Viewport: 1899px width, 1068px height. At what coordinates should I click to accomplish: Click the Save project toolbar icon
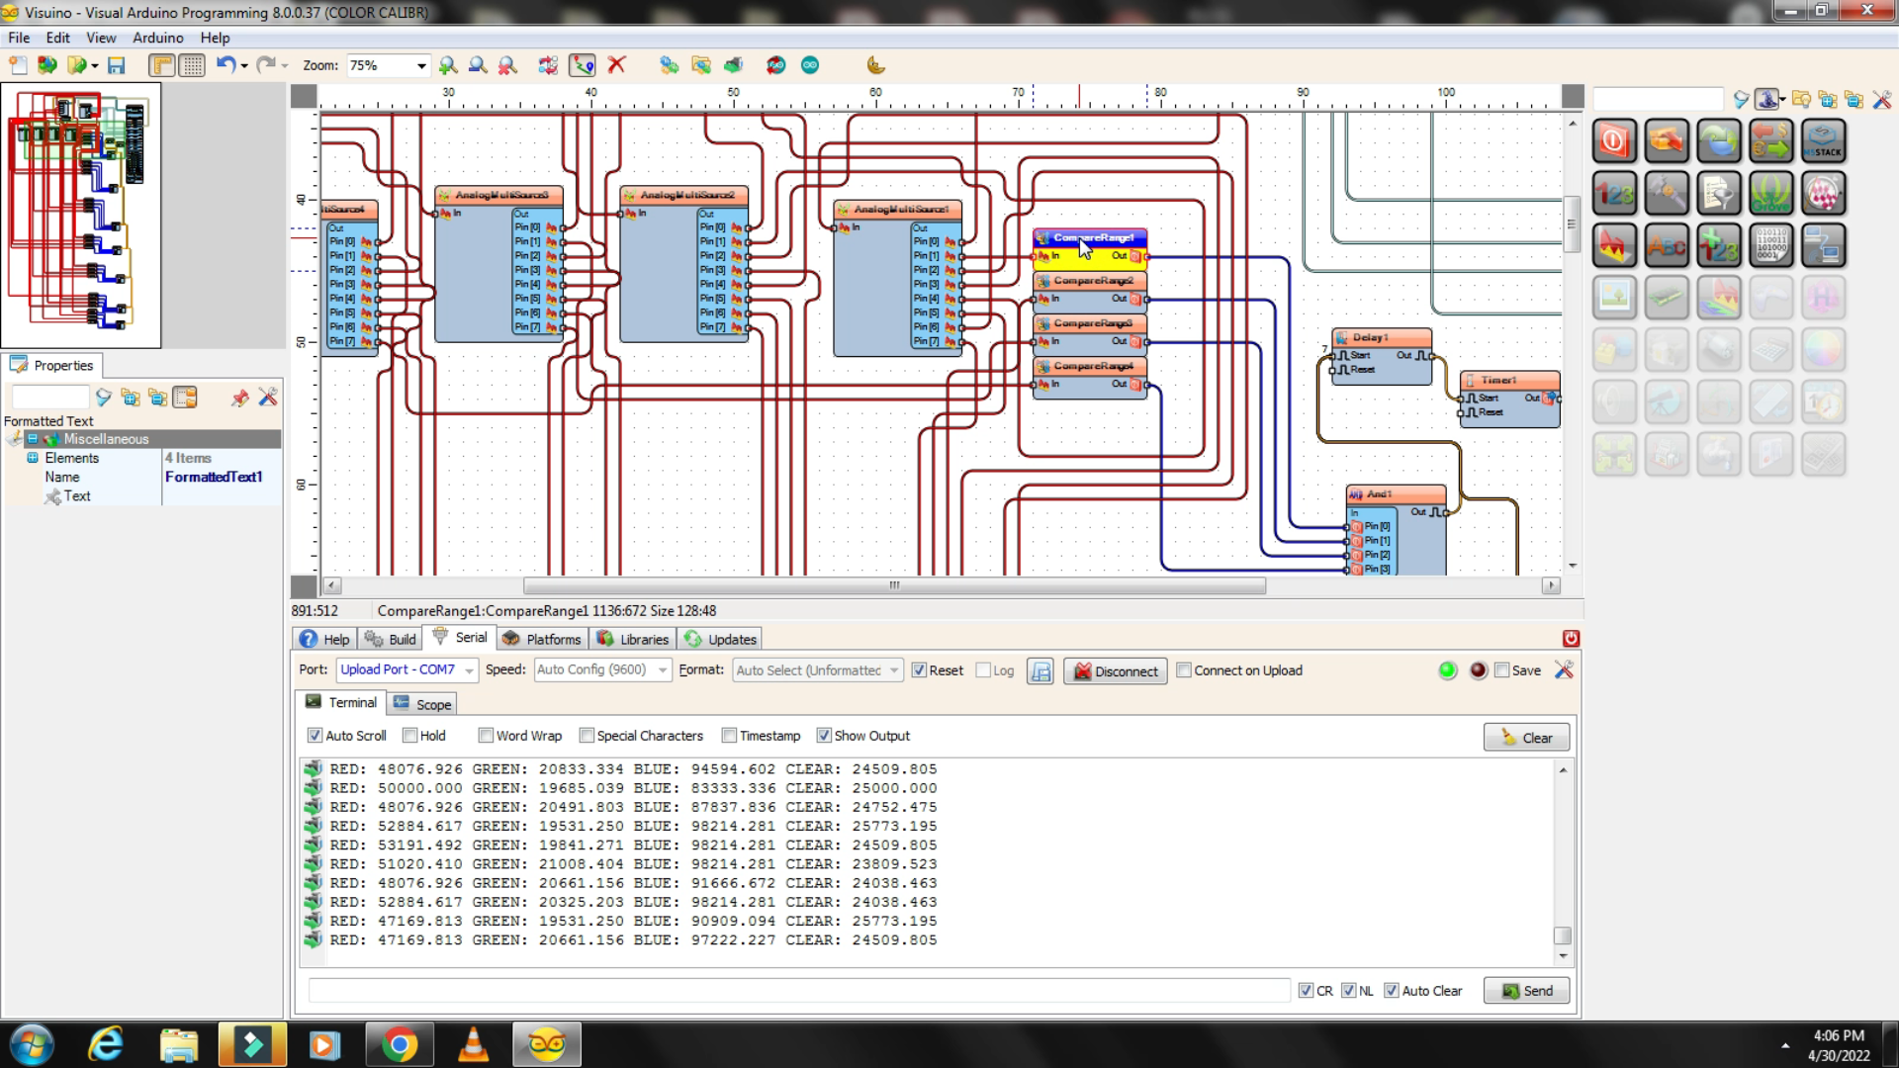point(117,65)
